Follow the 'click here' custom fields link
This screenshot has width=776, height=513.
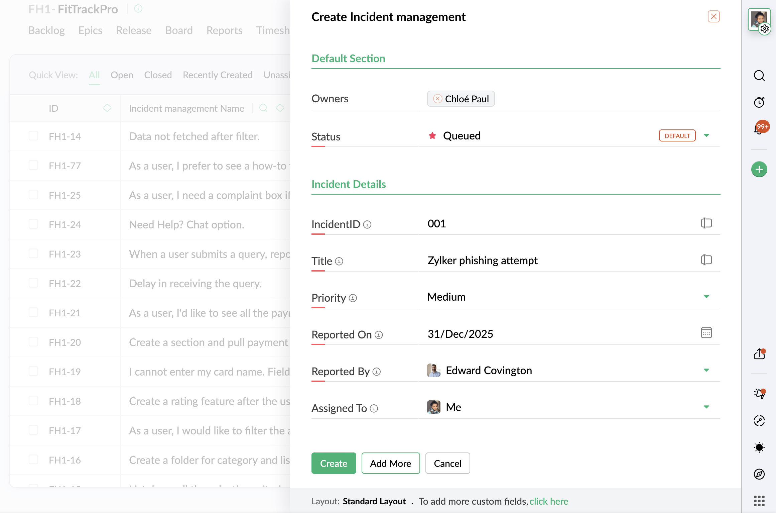coord(549,501)
